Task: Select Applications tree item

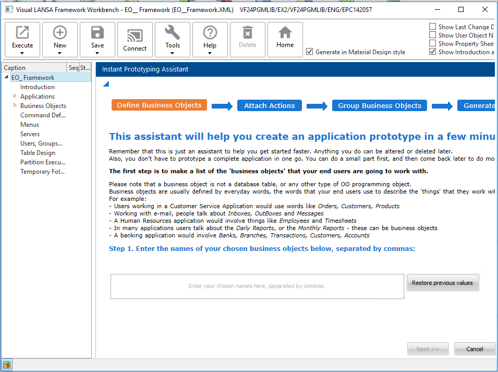Action: (38, 96)
